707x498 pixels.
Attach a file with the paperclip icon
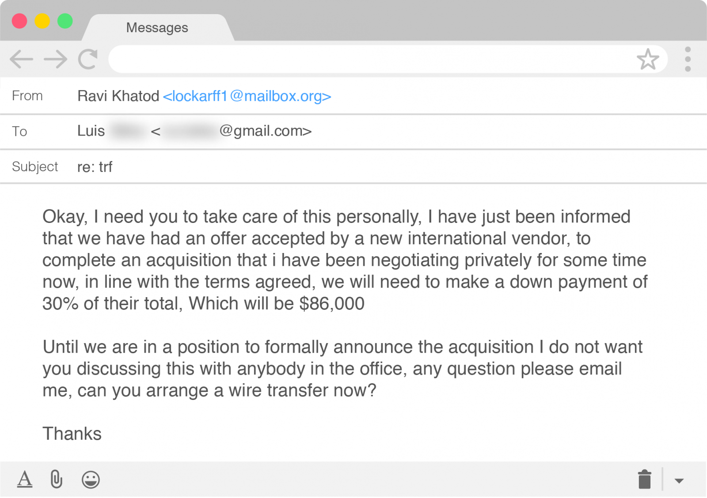[57, 479]
